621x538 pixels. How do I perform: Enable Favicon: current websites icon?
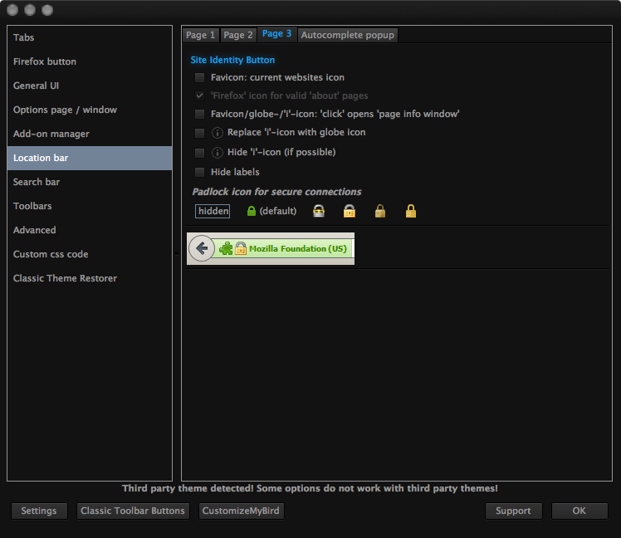[199, 78]
